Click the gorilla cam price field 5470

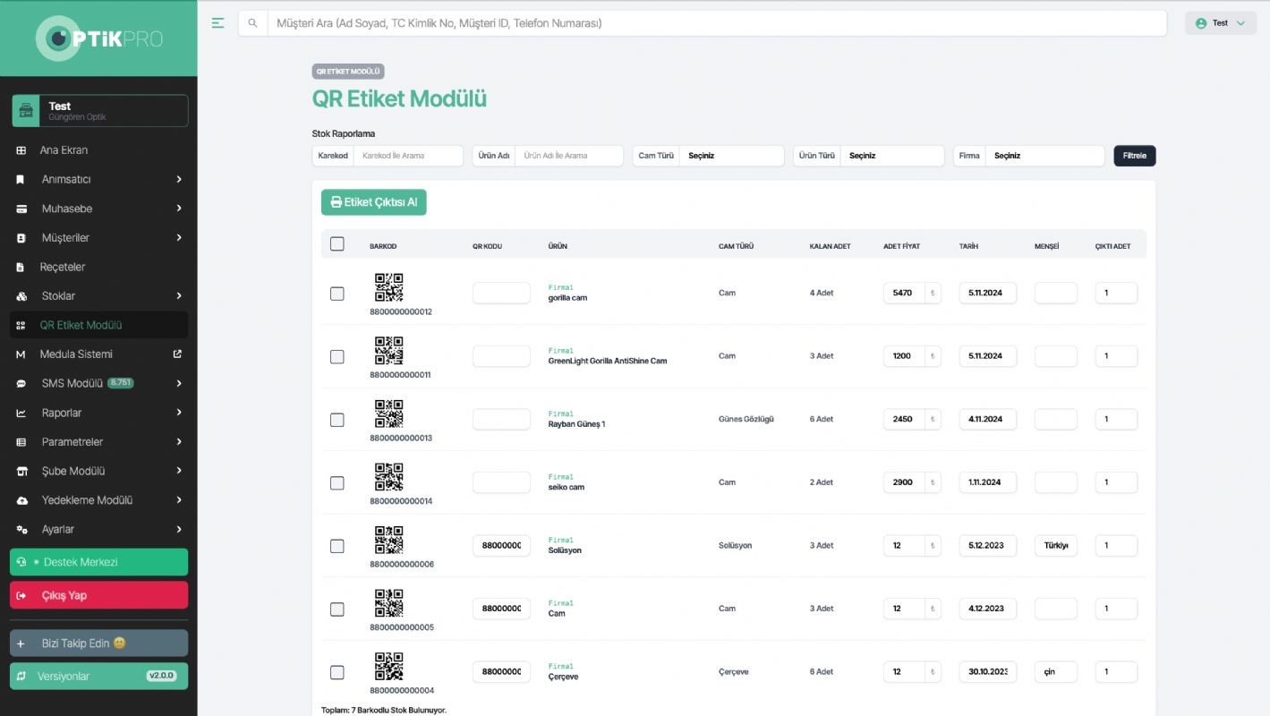(904, 293)
